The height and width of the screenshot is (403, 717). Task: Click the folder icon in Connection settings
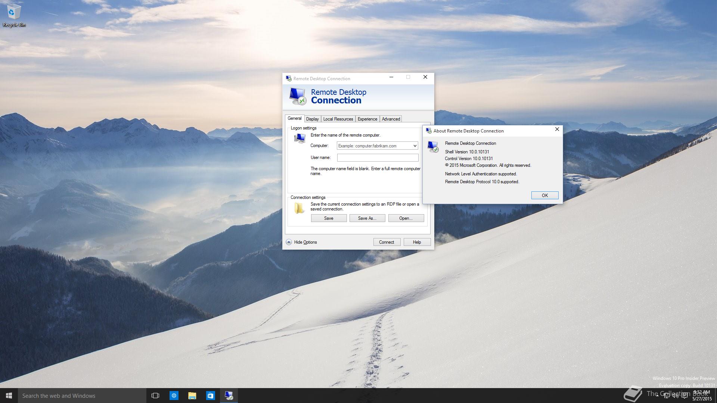click(x=299, y=208)
